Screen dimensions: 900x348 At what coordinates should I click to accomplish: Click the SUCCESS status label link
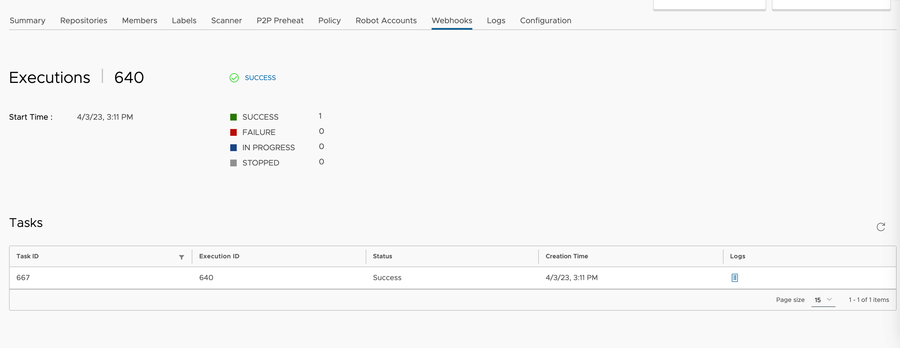click(260, 78)
